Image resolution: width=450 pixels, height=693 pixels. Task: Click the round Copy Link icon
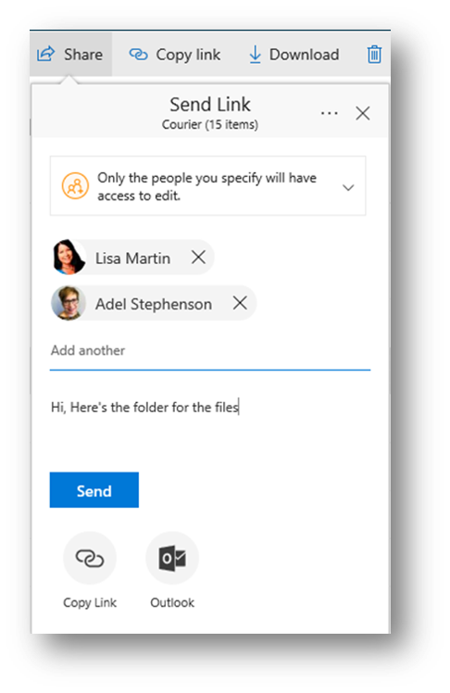pos(90,558)
